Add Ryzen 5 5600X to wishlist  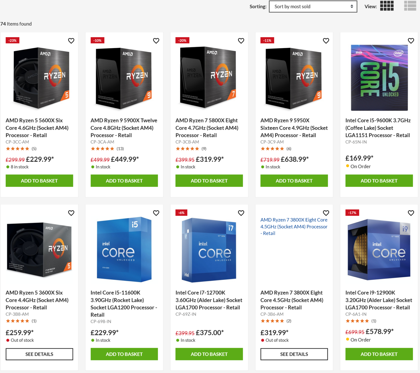[71, 41]
